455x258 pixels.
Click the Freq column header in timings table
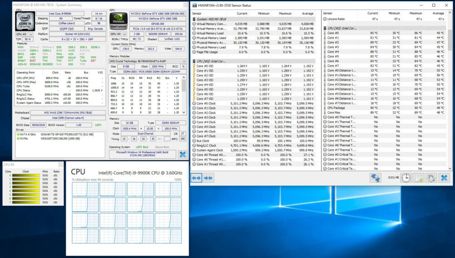[x=113, y=78]
